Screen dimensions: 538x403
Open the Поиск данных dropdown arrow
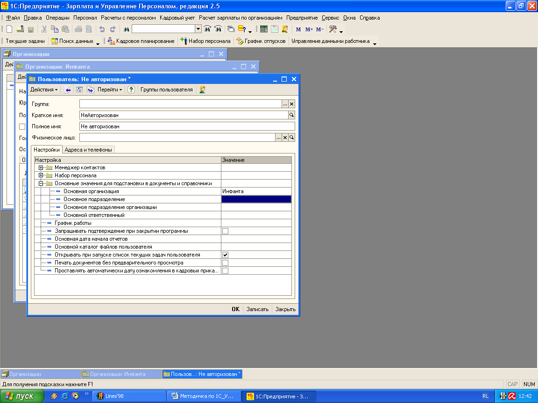(x=98, y=43)
